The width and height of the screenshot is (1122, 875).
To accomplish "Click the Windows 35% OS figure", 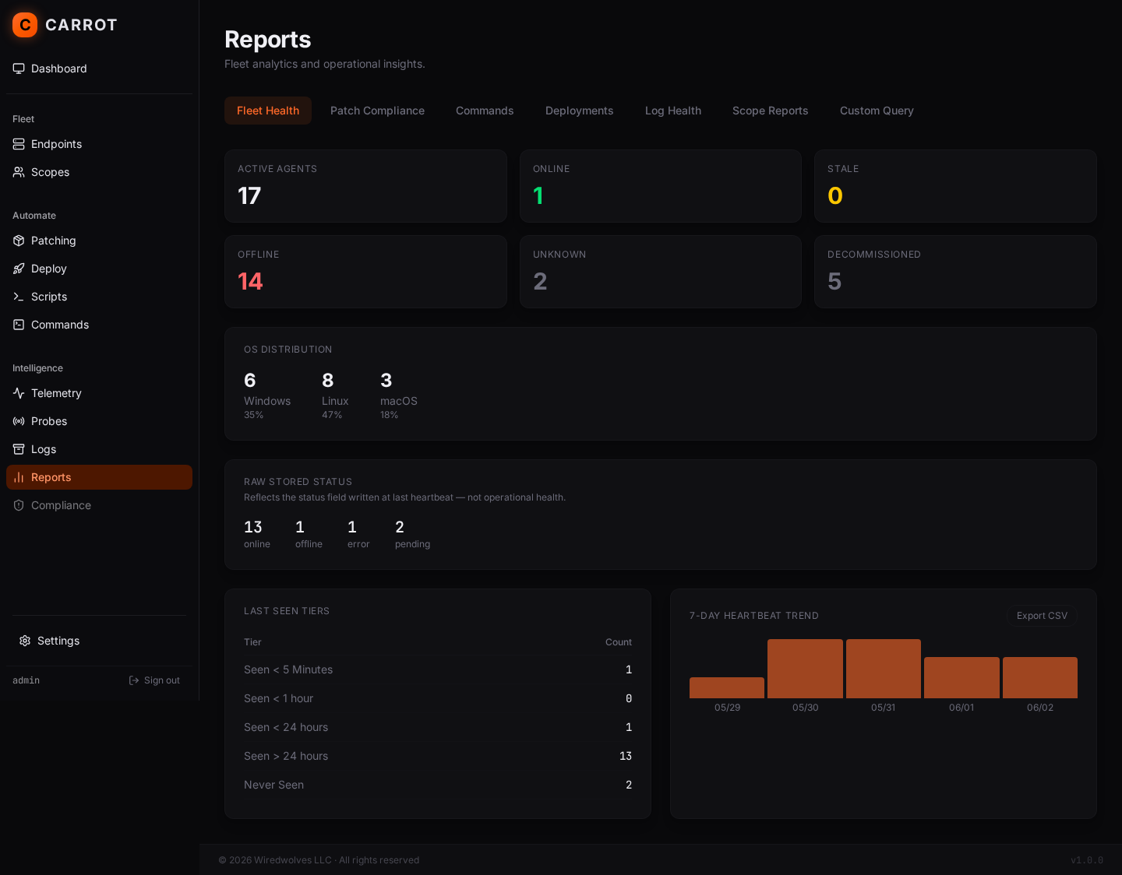I will 267,395.
